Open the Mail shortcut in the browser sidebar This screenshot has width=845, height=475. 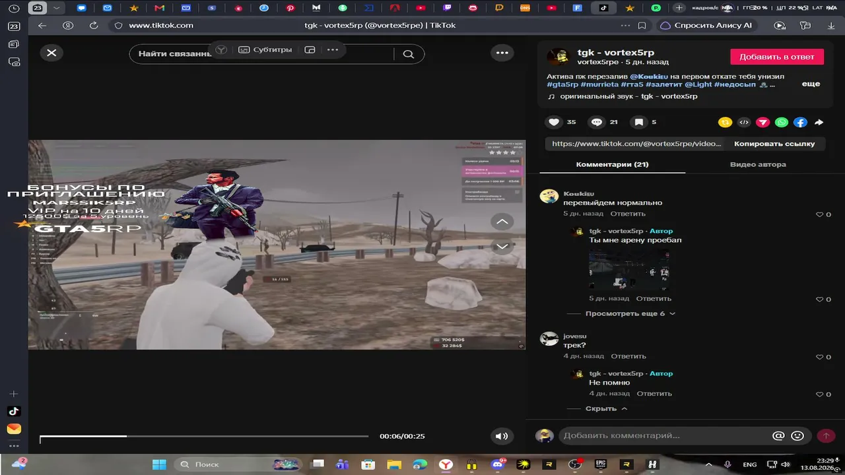(14, 429)
